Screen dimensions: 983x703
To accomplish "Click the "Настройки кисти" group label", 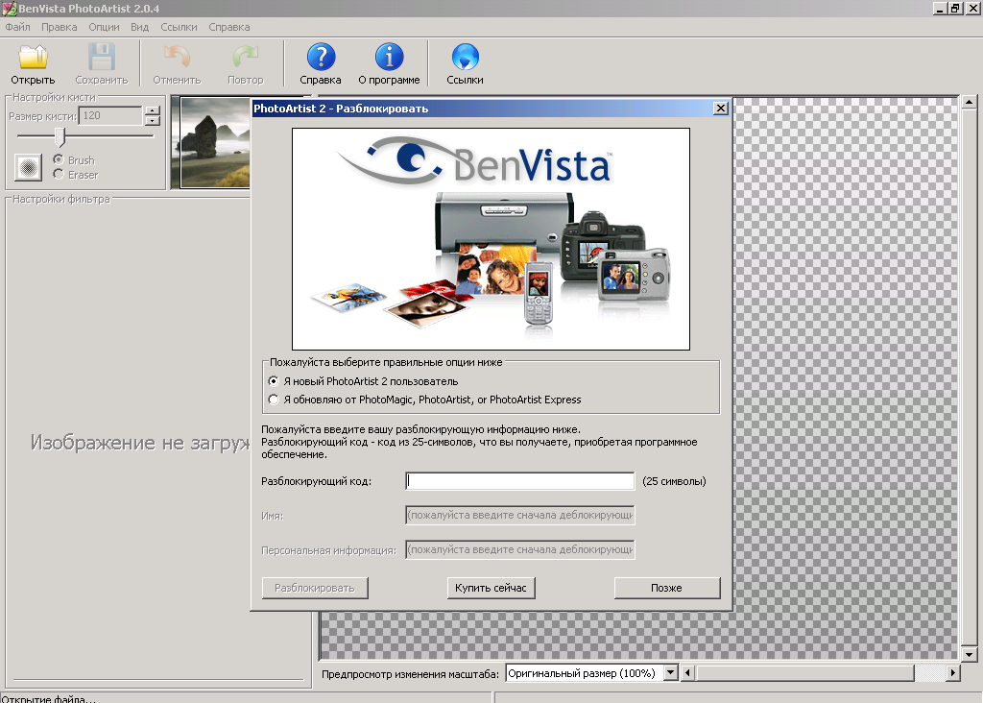I will (x=54, y=97).
